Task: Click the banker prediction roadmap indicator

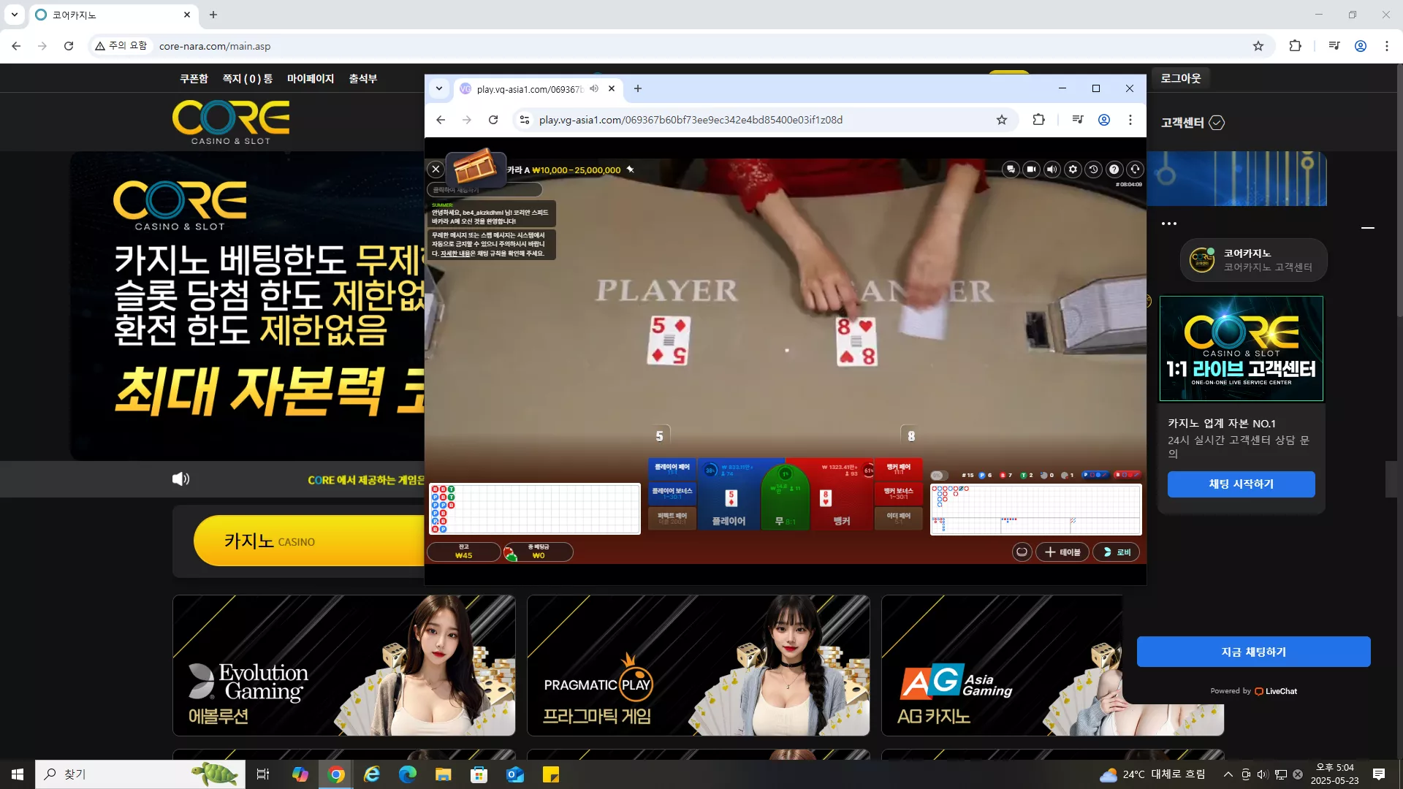Action: coord(1127,475)
